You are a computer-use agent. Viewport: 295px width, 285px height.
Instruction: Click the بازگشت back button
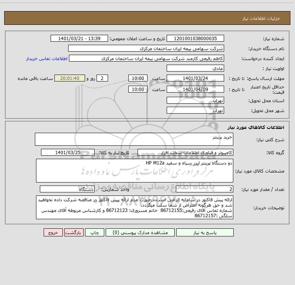click(74, 233)
